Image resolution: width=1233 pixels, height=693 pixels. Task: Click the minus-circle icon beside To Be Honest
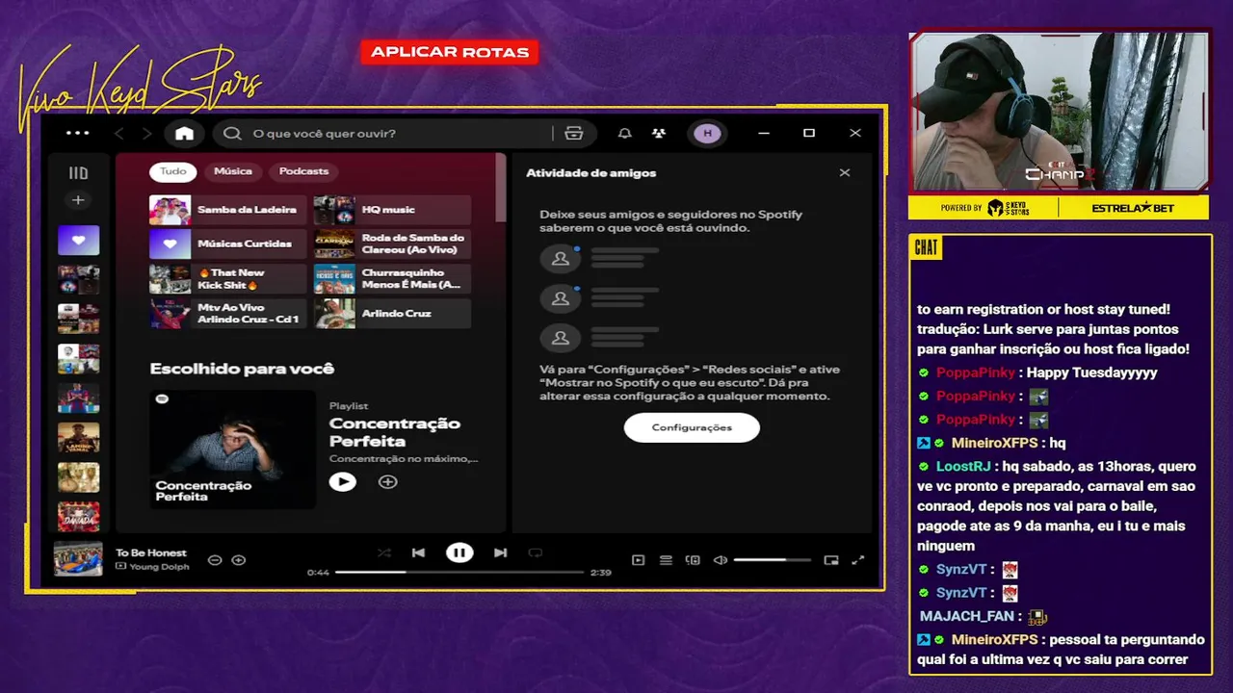point(215,560)
